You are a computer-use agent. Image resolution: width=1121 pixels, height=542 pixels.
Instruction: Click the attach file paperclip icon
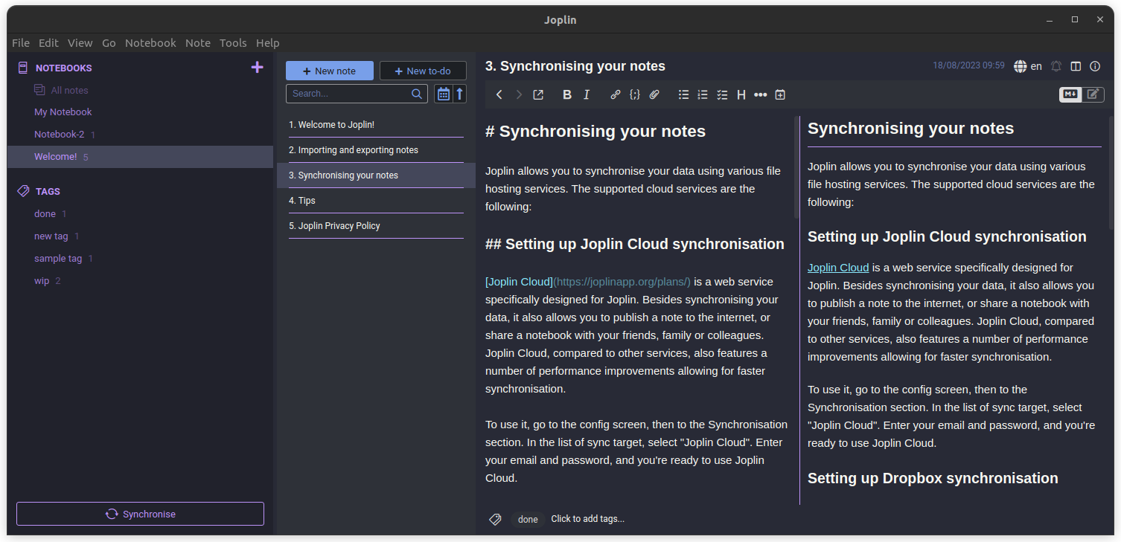(x=654, y=94)
